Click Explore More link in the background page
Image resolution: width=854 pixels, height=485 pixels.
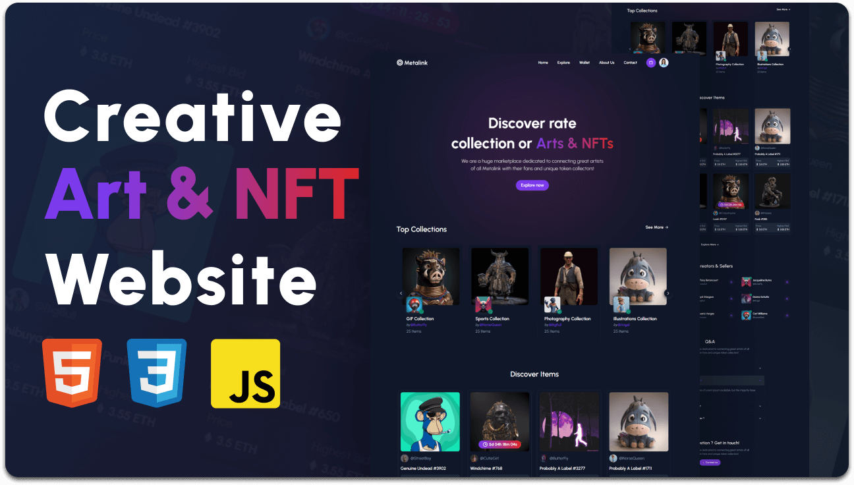coord(710,244)
